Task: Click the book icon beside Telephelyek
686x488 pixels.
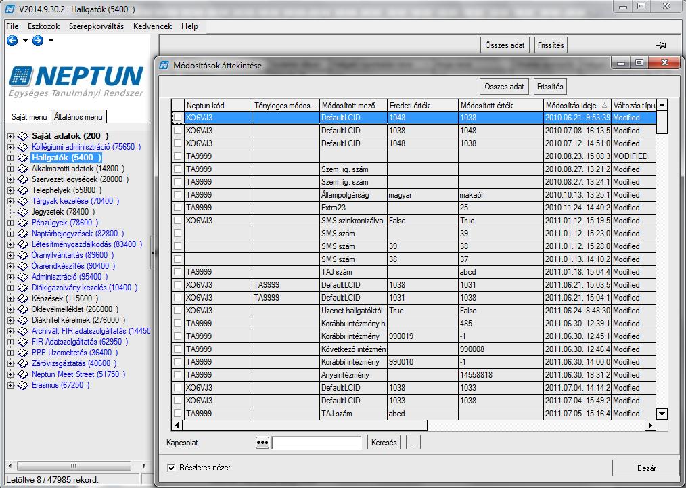Action: click(23, 190)
